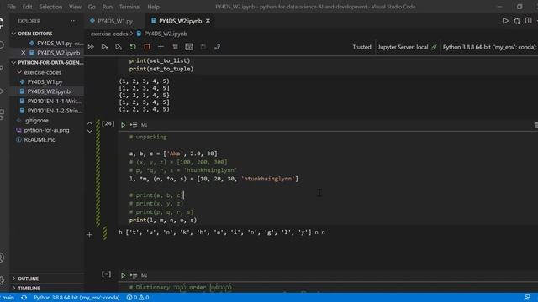Click the Run All Cells double-arrow icon
Viewport: 538px width, 302px height.
click(x=91, y=47)
